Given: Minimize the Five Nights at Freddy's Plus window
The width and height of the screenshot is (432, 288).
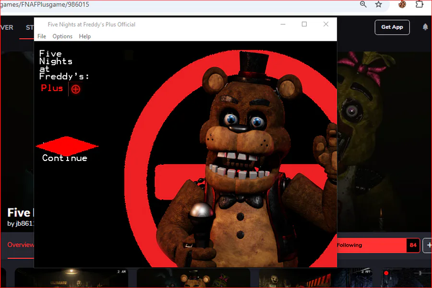Looking at the screenshot, I should 283,24.
